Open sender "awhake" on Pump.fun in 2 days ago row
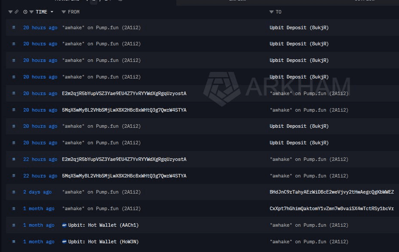The image size is (399, 252). pyautogui.click(x=101, y=192)
